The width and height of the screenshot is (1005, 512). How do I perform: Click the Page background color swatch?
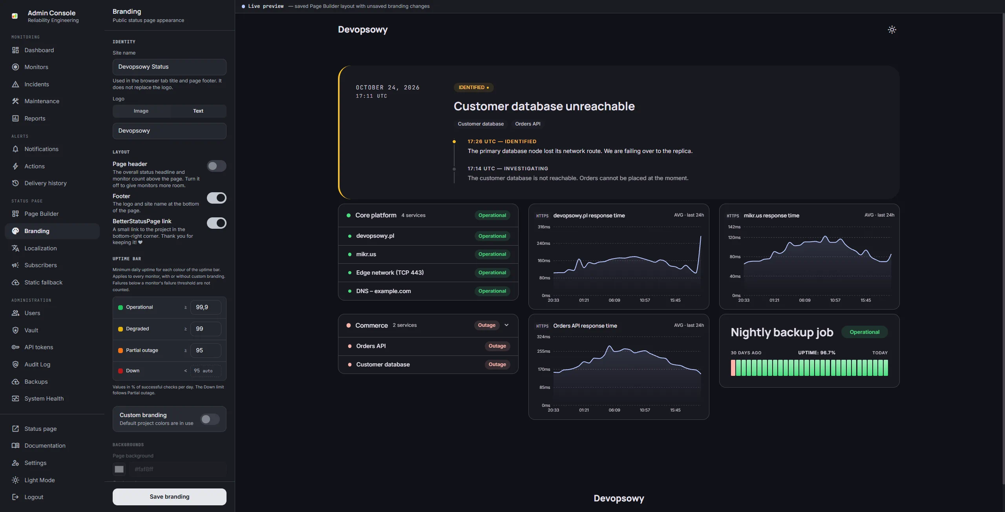(119, 469)
